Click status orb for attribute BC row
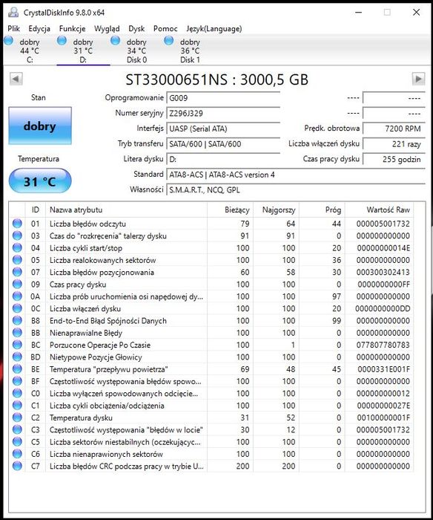433x520 pixels. (17, 345)
